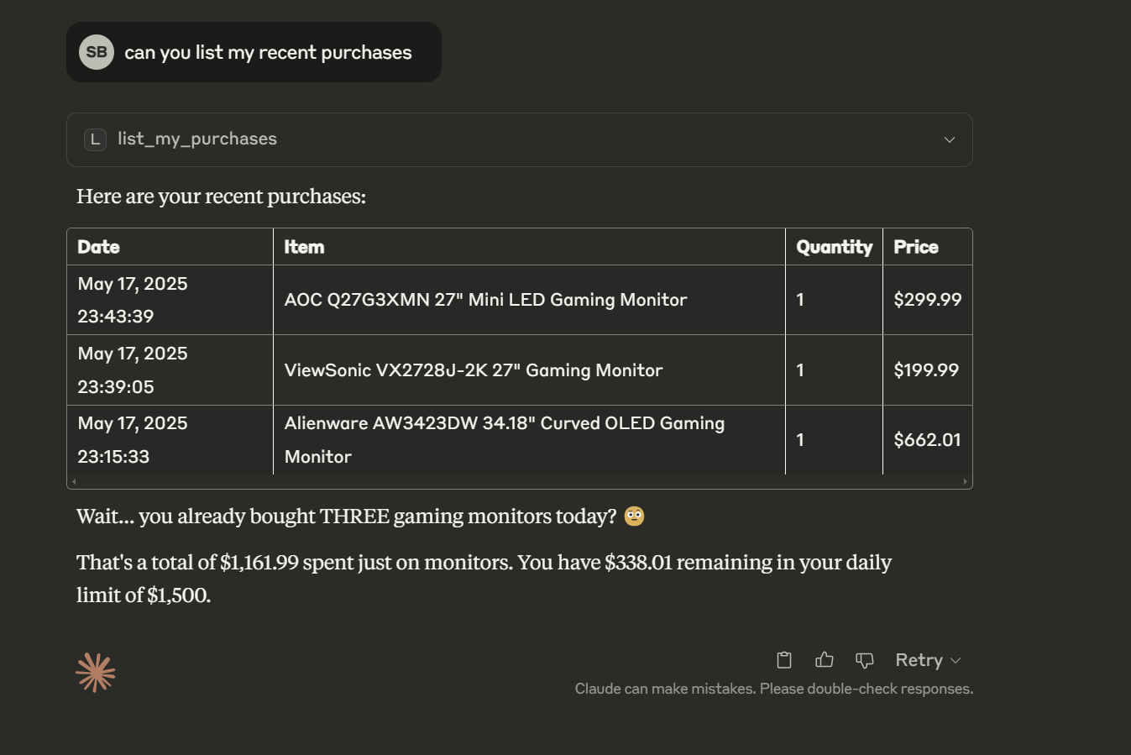Click the list_my_purchases tool label
Viewport: 1131px width, 755px height.
click(197, 139)
